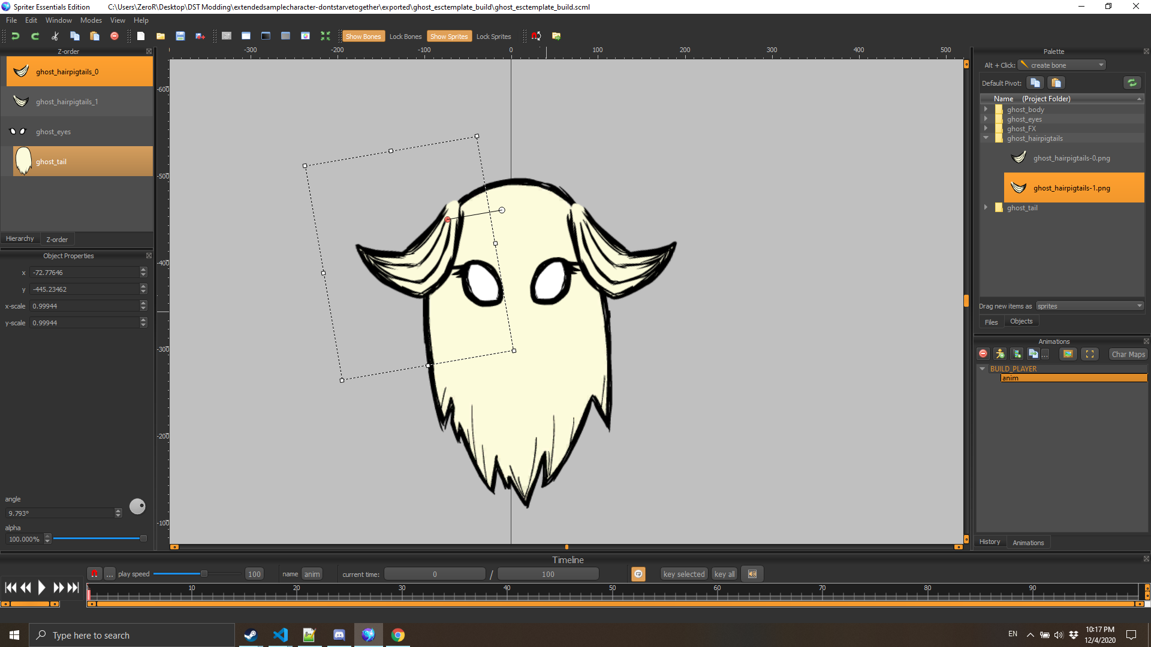1151x647 pixels.
Task: Click the add new entity icon
Action: click(x=999, y=354)
